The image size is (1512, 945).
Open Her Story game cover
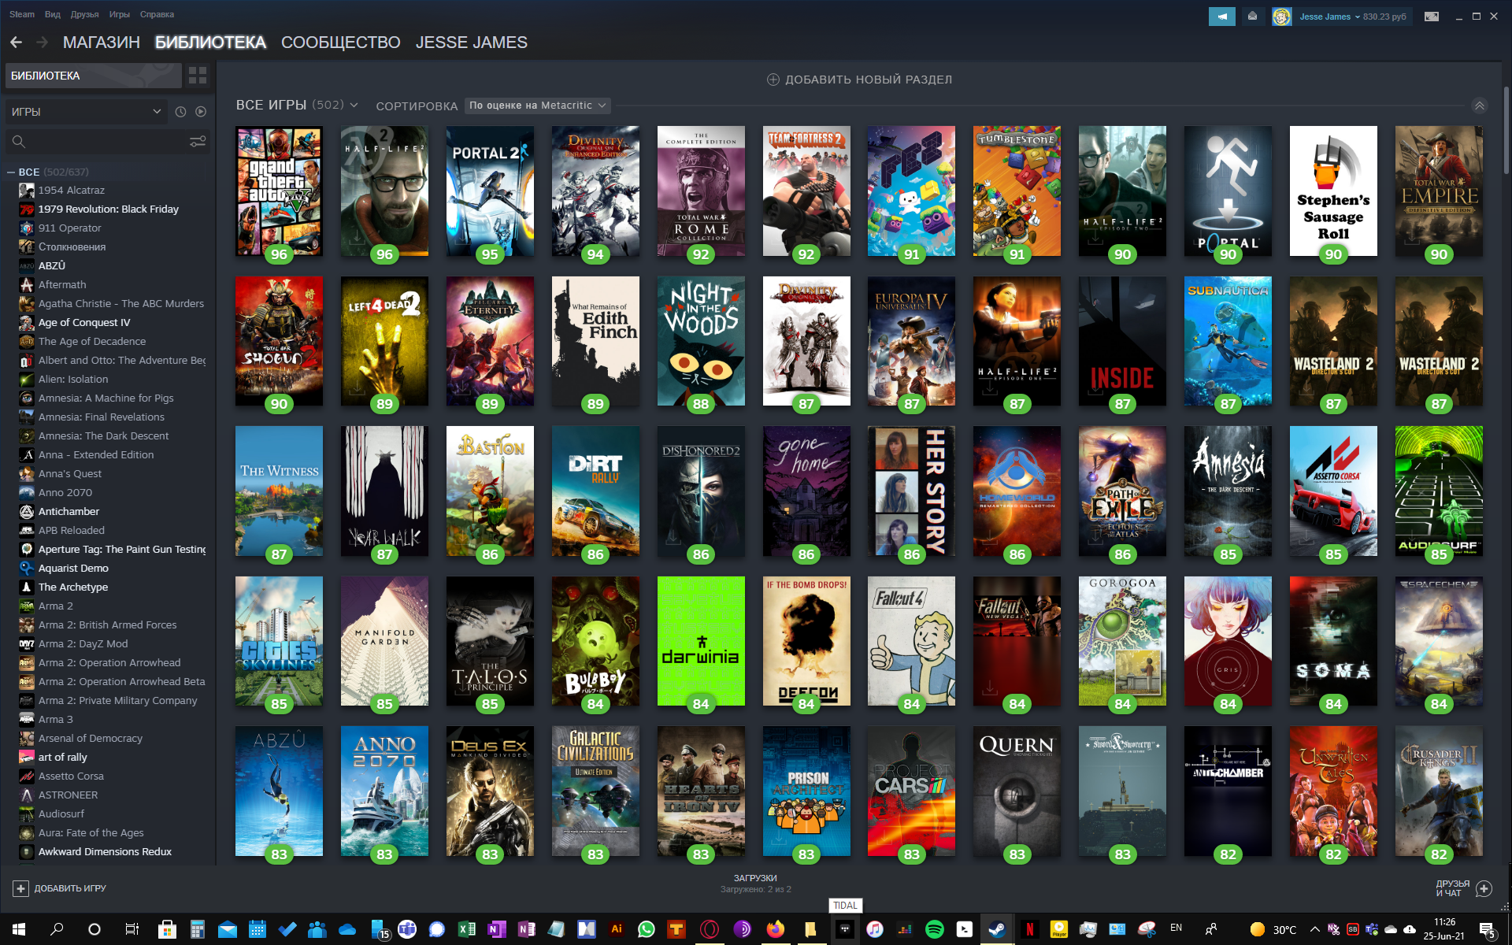coord(911,491)
